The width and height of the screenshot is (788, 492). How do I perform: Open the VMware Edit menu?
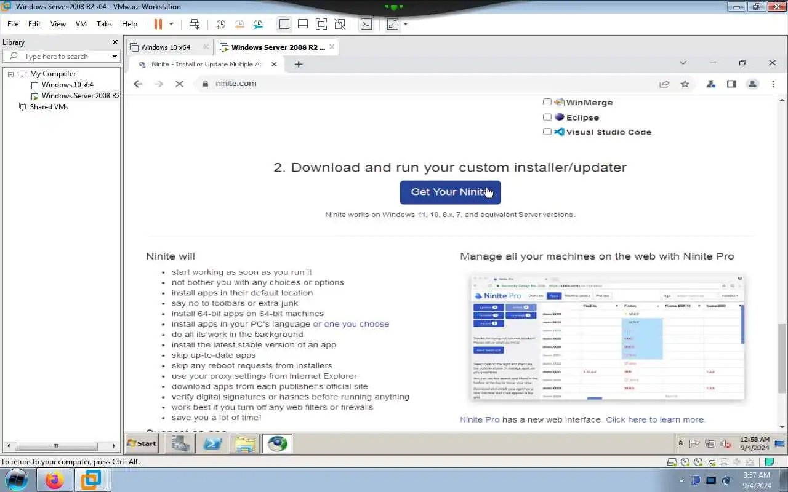(x=34, y=24)
